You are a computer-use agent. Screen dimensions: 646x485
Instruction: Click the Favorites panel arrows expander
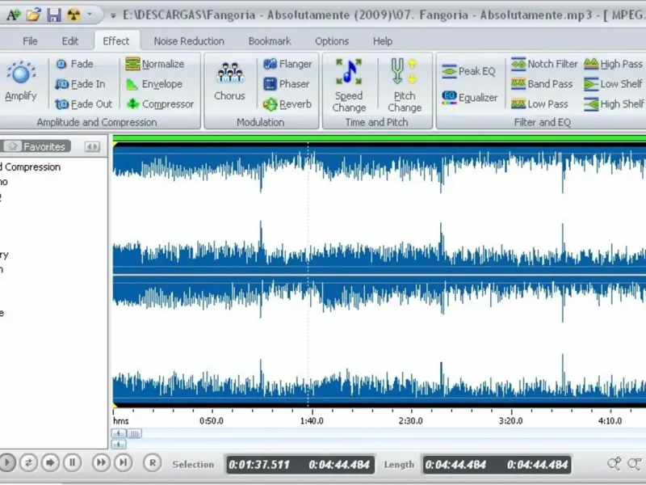pos(93,147)
